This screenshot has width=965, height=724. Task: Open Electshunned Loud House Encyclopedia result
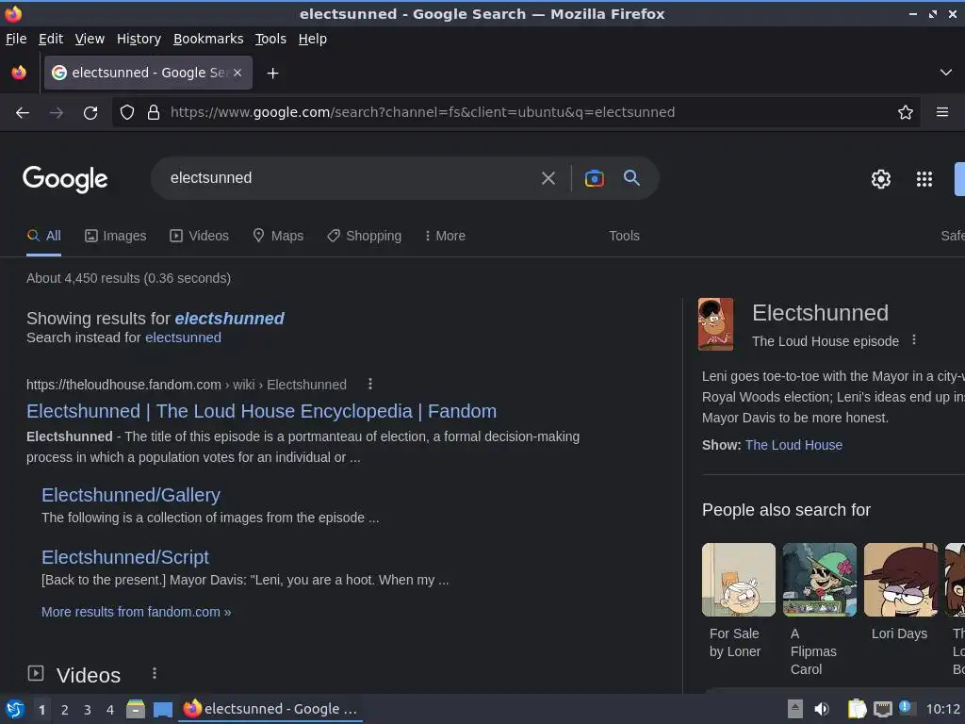(x=262, y=411)
